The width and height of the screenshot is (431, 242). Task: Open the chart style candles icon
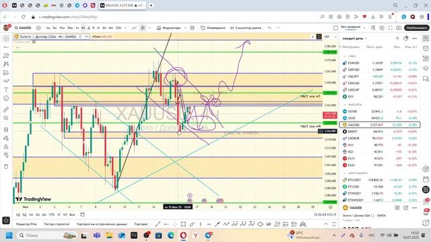143,28
